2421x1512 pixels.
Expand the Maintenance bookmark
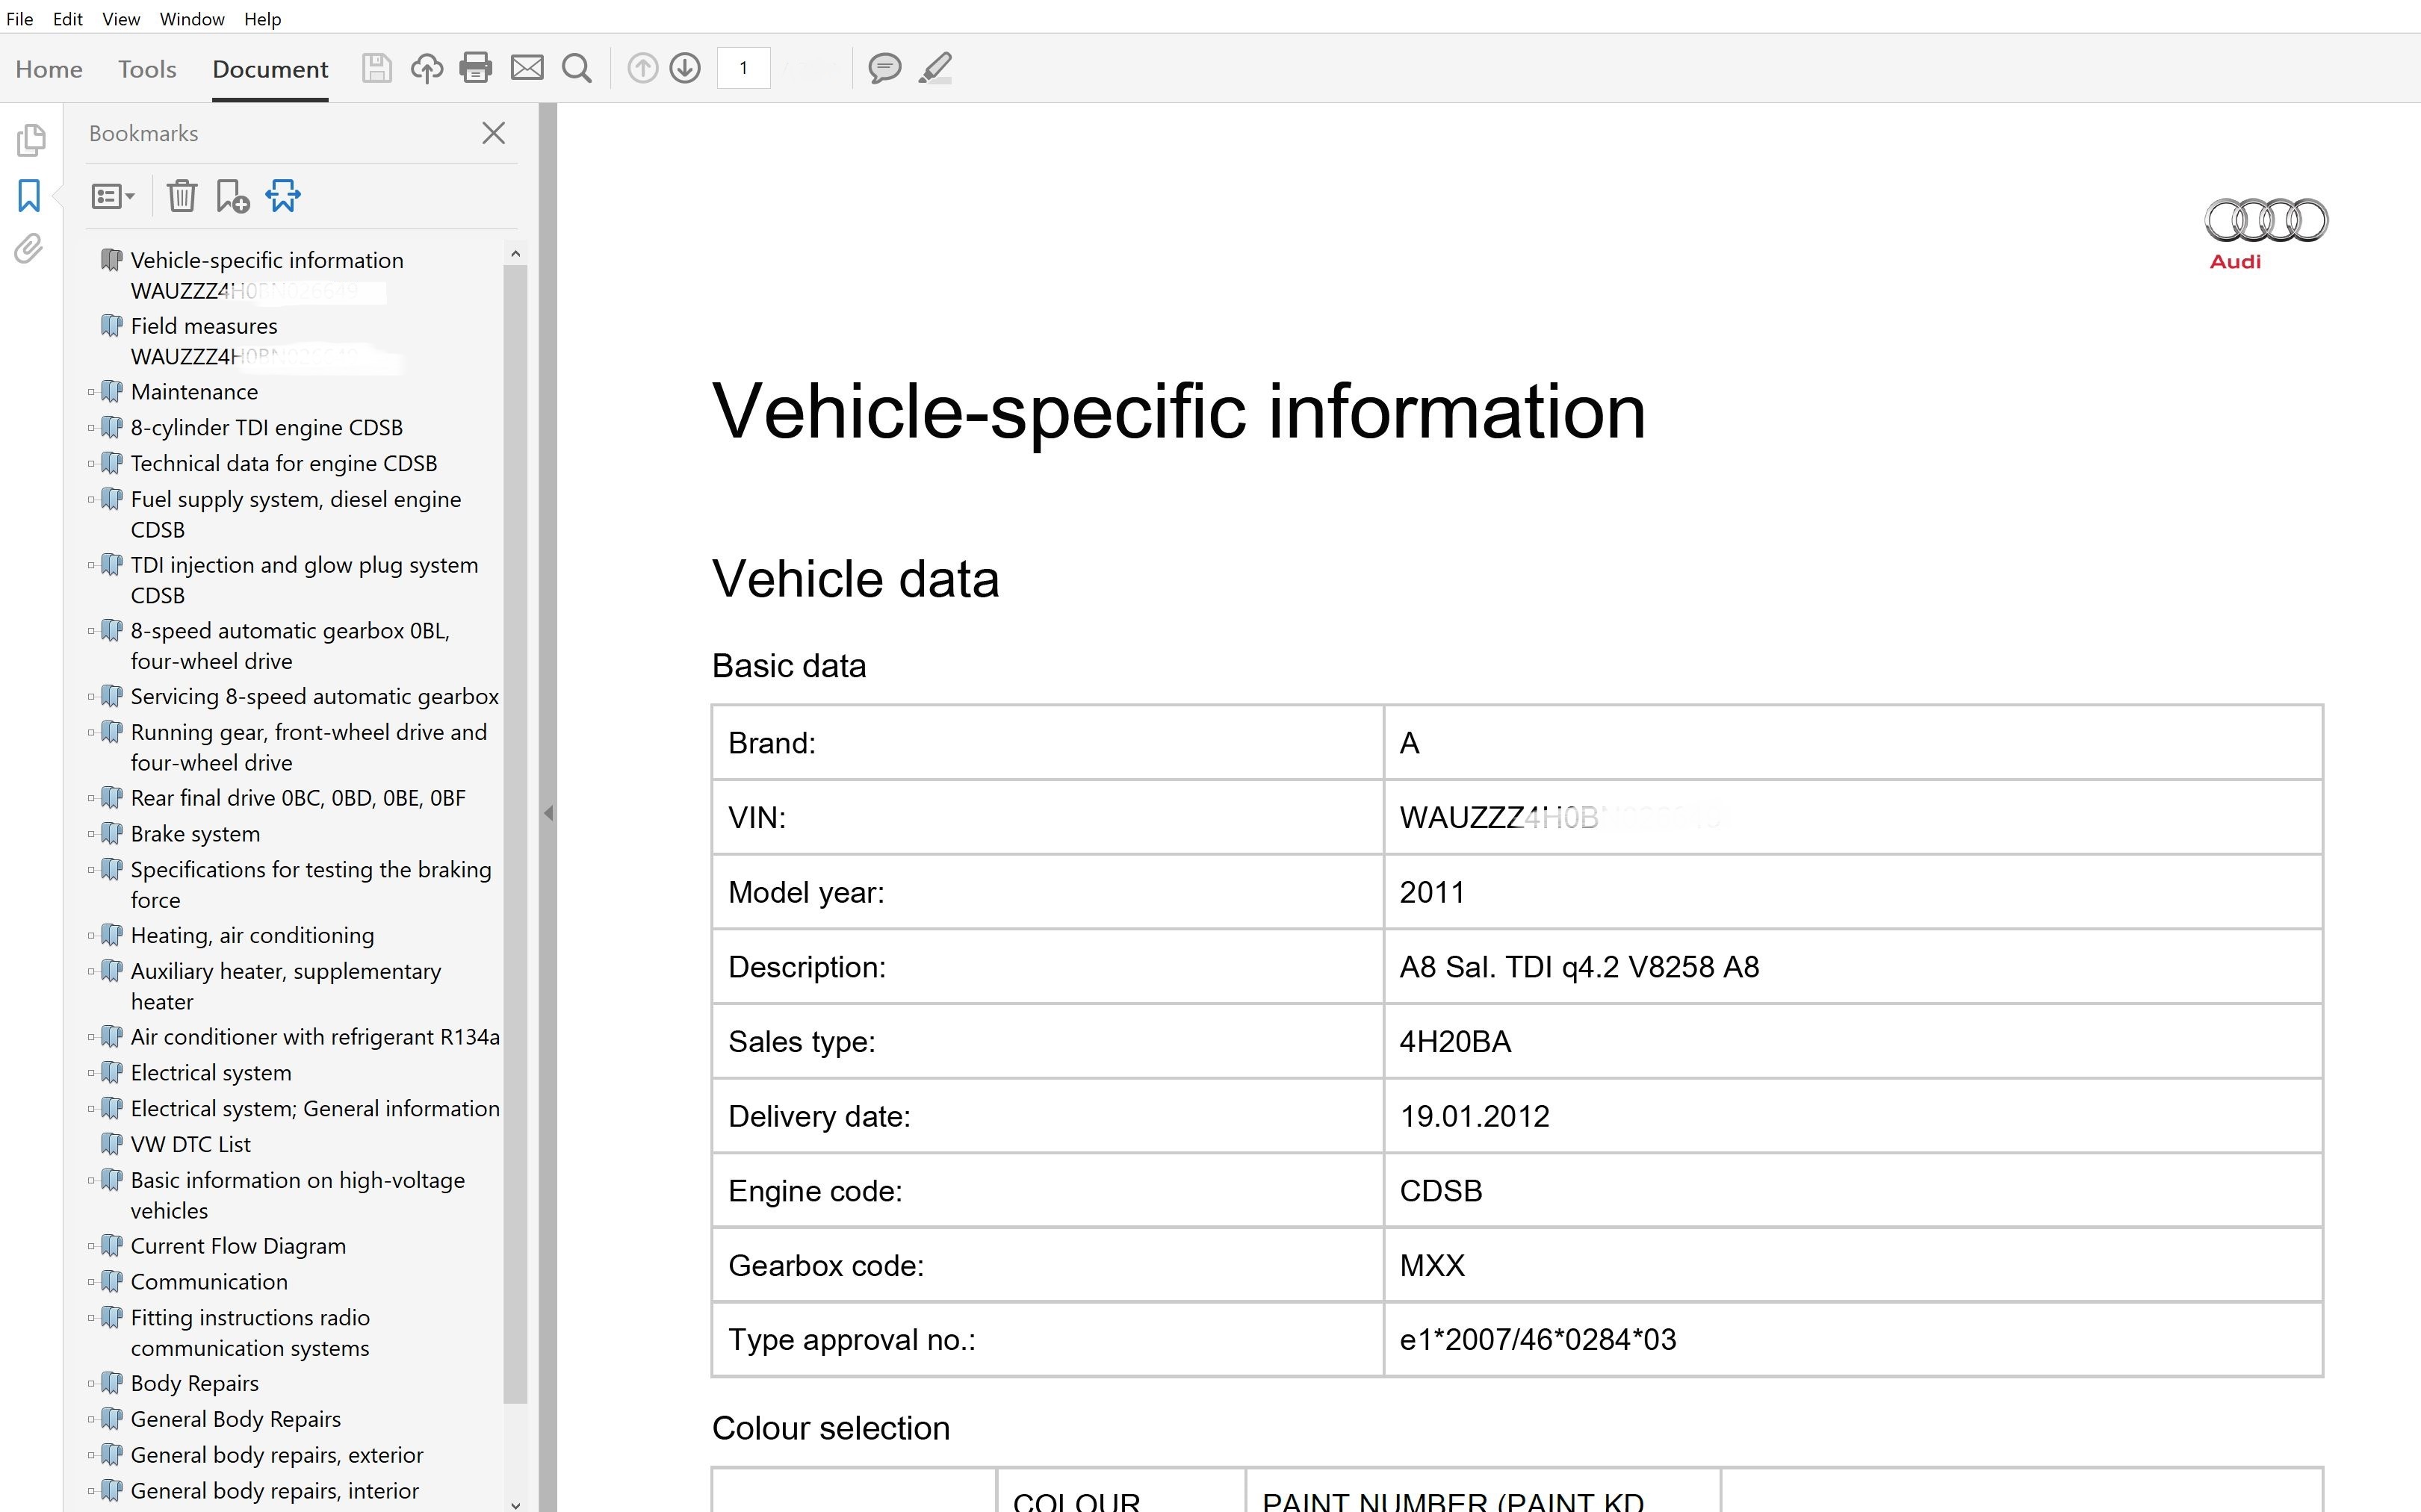(x=91, y=392)
